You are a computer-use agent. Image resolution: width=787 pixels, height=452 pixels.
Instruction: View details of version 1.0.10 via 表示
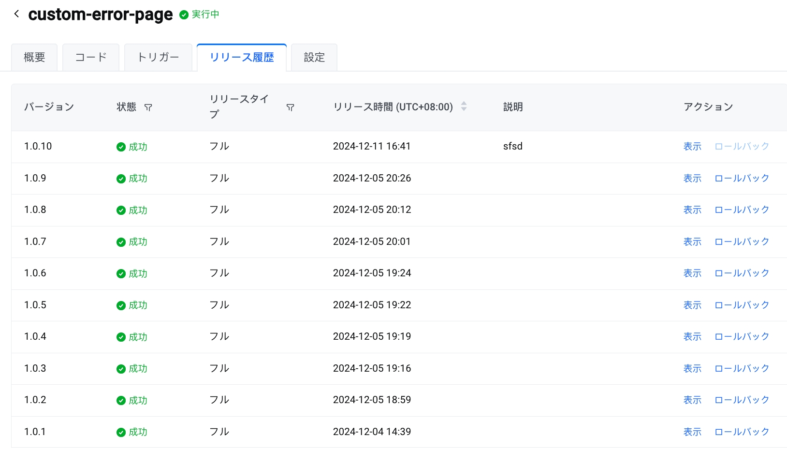pyautogui.click(x=692, y=147)
